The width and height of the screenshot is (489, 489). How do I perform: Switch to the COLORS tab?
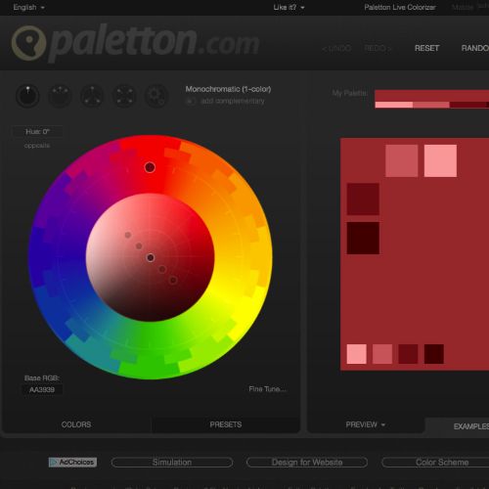pyautogui.click(x=76, y=424)
